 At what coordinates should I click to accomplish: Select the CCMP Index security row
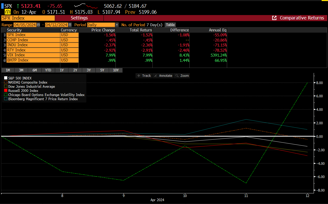point(33,40)
